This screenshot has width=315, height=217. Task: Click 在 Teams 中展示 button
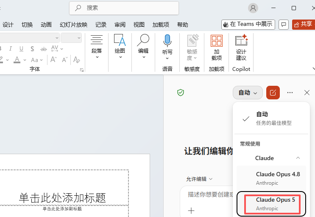tap(248, 24)
